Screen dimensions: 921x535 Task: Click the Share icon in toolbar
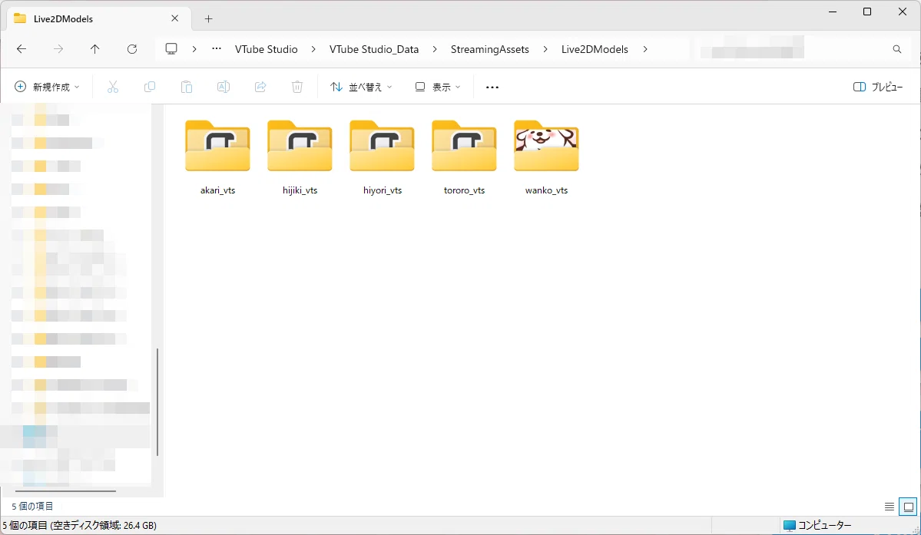pos(260,87)
